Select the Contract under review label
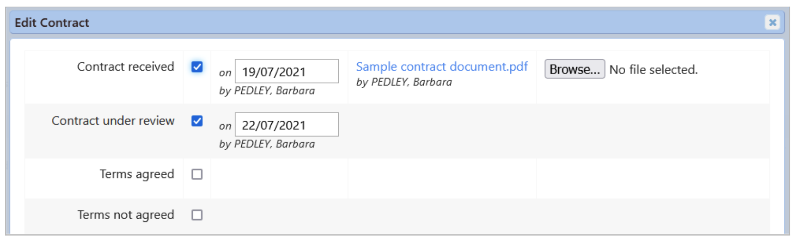Image resolution: width=800 pixels, height=243 pixels. pyautogui.click(x=113, y=121)
